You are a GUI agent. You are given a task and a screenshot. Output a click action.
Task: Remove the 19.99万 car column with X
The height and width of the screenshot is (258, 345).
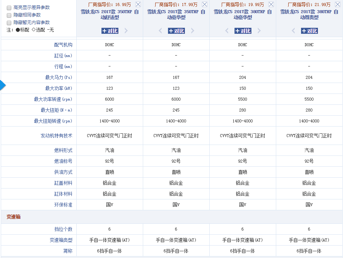point(271,4)
